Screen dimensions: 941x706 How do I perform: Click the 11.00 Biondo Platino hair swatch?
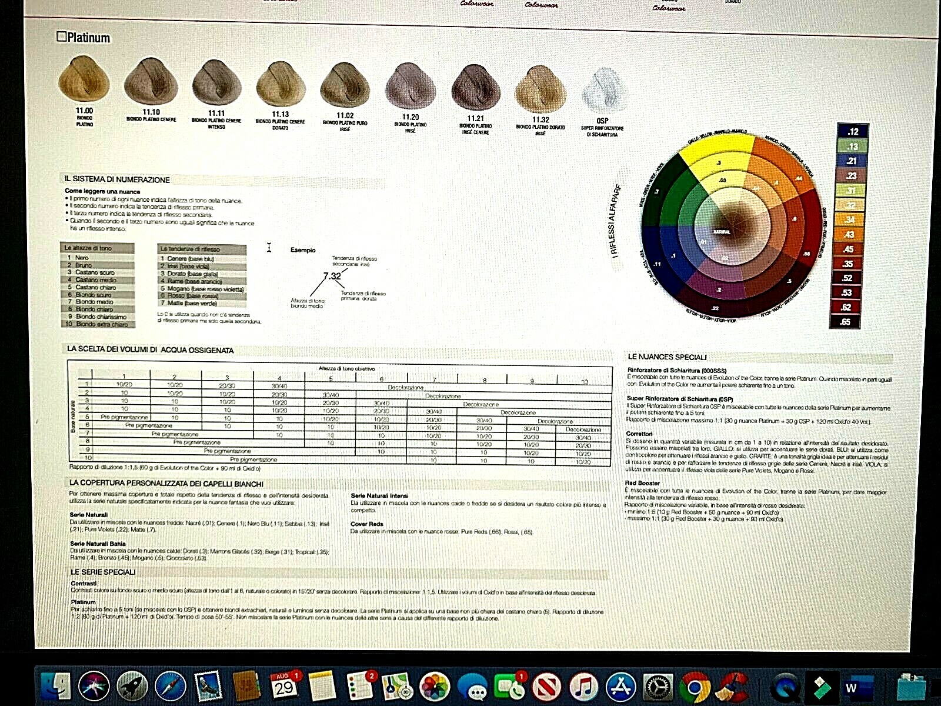[84, 79]
